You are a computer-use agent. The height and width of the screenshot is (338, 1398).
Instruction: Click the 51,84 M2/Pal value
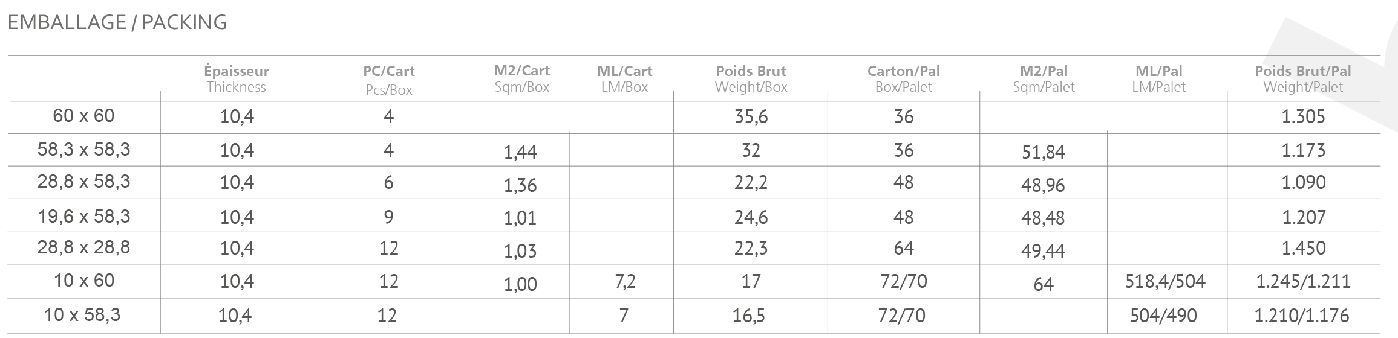[x=1043, y=152]
